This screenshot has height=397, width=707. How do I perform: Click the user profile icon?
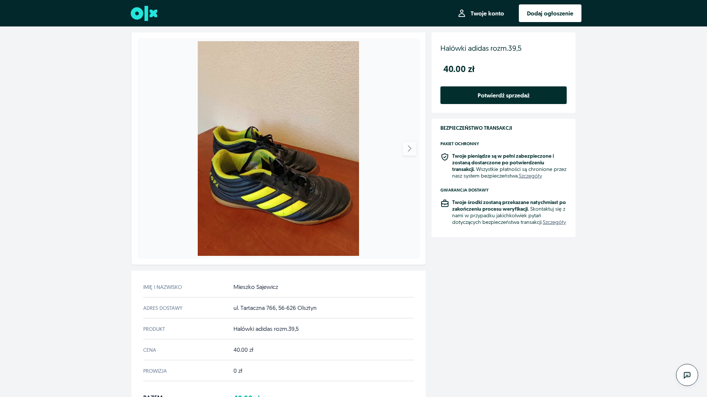(x=462, y=14)
